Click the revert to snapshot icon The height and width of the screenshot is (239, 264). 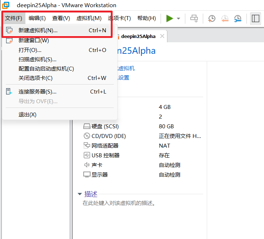(225, 18)
